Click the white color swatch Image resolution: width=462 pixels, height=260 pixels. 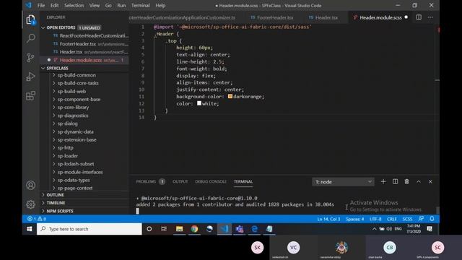click(199, 103)
